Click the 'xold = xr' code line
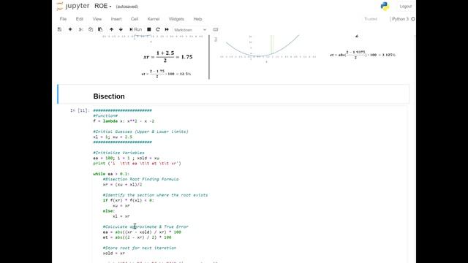 pos(114,254)
